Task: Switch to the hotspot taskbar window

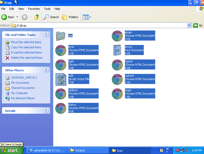Action: (x=89, y=150)
